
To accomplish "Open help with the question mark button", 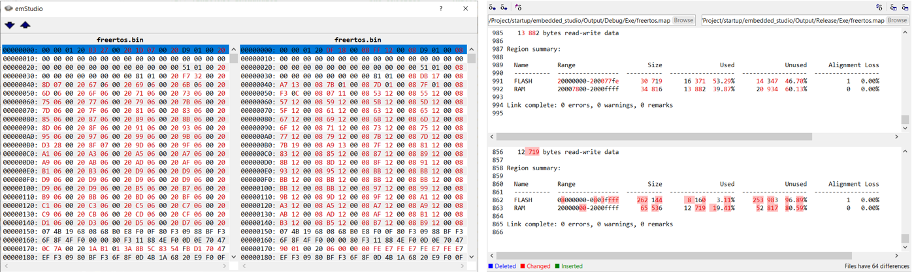I will [x=440, y=8].
